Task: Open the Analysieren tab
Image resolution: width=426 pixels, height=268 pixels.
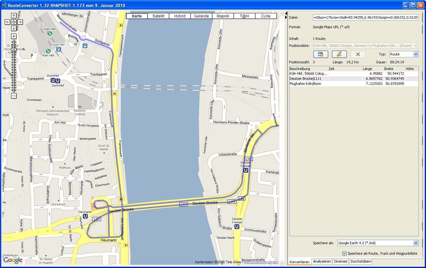Action: pos(322,262)
